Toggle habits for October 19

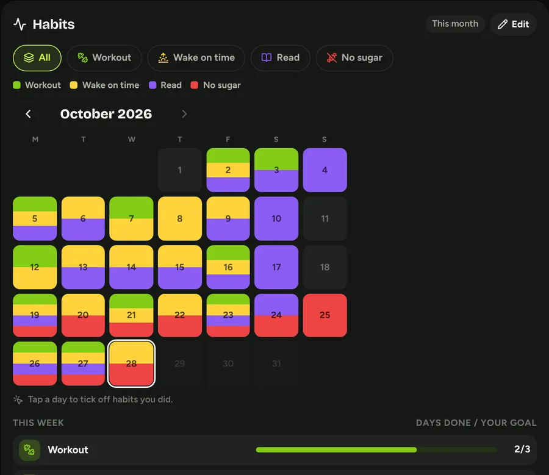click(35, 315)
